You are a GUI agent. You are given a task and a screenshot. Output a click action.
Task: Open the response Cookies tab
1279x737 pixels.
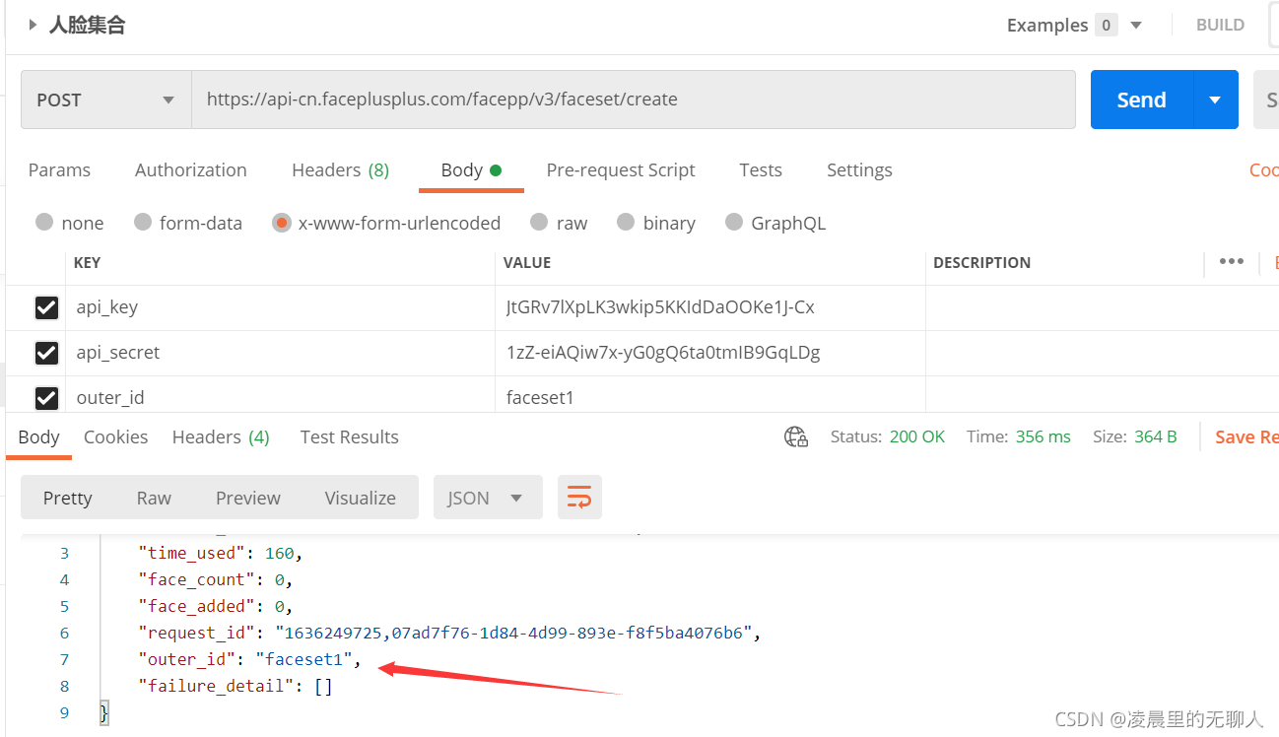(x=115, y=437)
